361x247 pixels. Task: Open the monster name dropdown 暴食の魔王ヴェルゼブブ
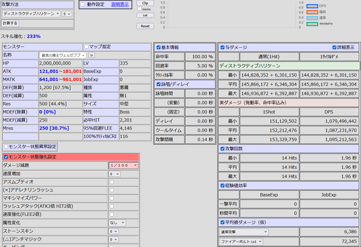click(63, 55)
